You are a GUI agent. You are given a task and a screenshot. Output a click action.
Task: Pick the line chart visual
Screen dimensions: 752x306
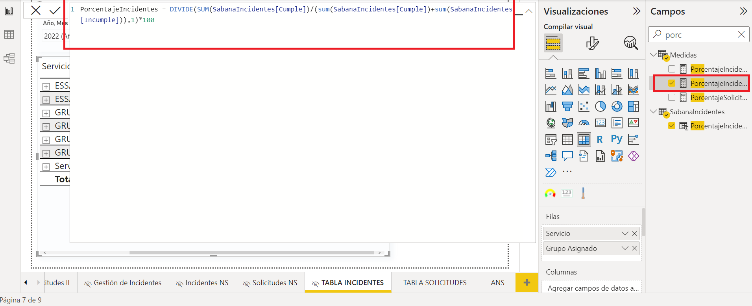tap(551, 90)
